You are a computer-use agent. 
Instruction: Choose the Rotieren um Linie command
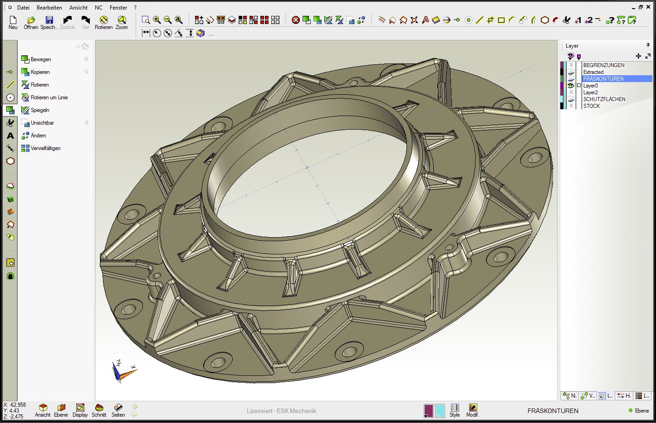tap(44, 97)
